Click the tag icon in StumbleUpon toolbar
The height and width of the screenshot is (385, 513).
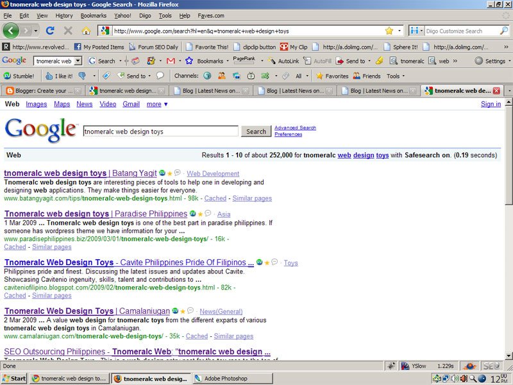(106, 76)
